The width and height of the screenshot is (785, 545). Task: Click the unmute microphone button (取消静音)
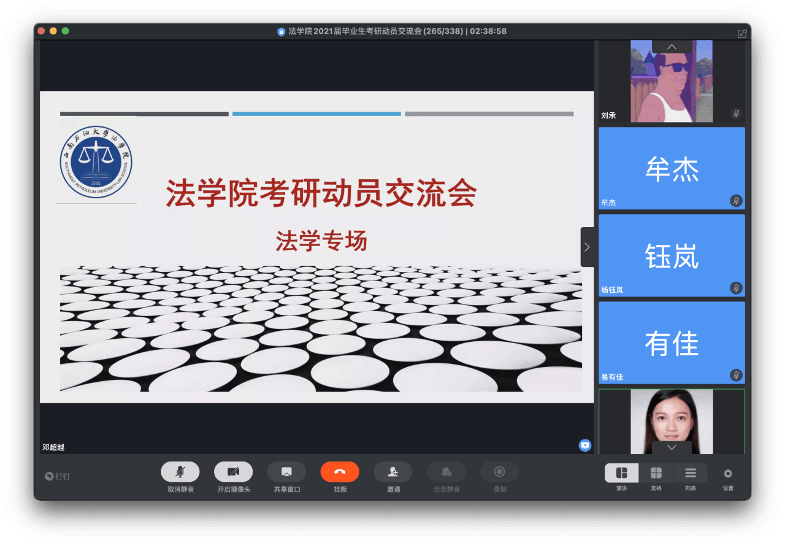pyautogui.click(x=180, y=472)
